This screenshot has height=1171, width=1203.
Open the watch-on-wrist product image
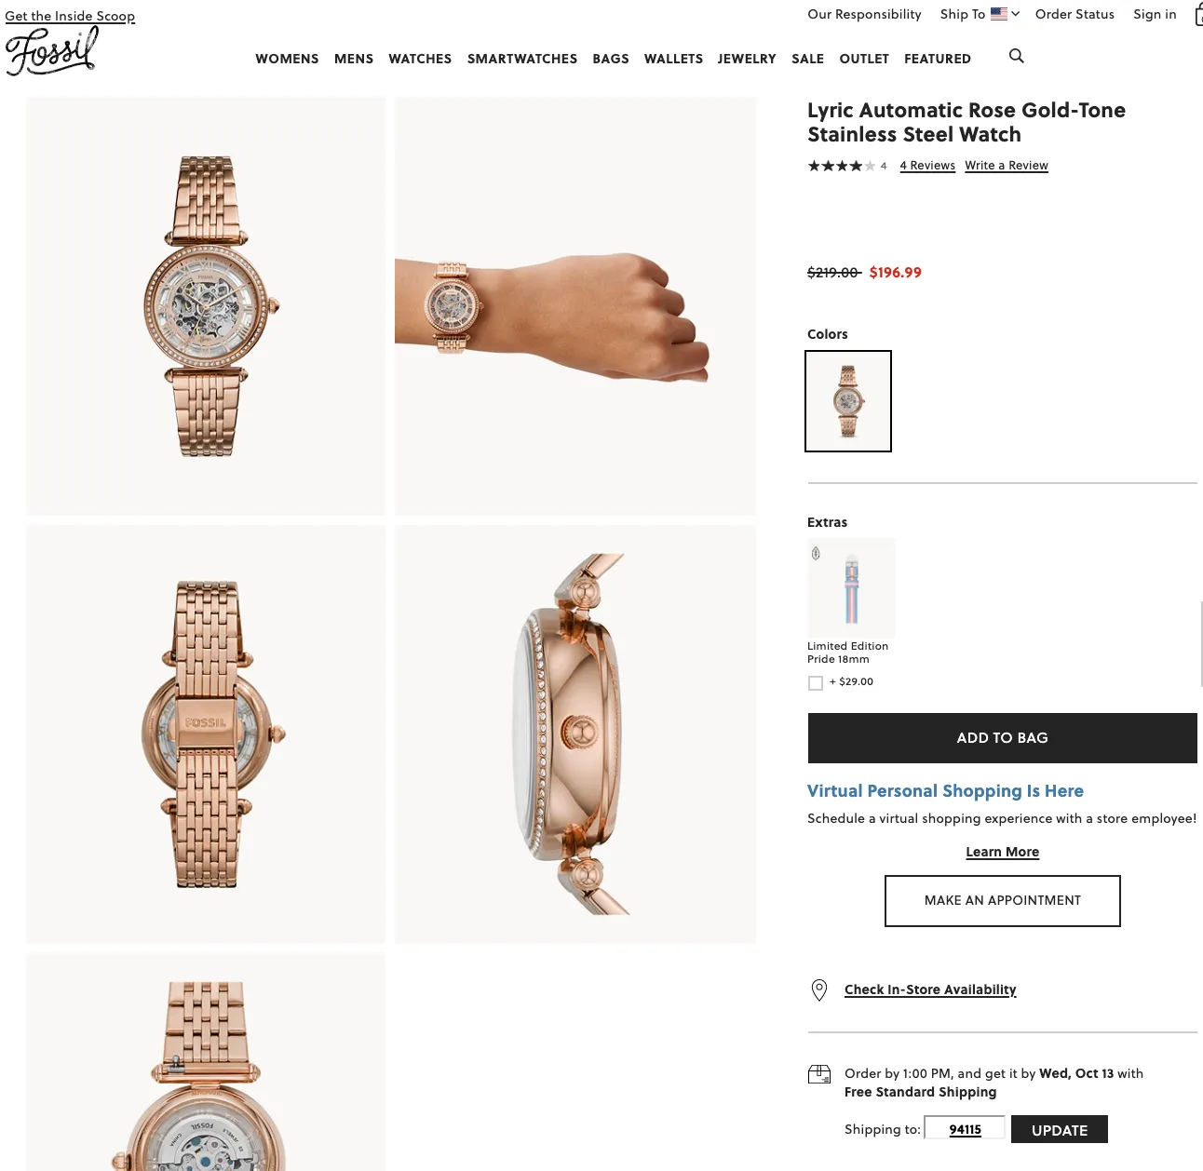[x=575, y=306]
